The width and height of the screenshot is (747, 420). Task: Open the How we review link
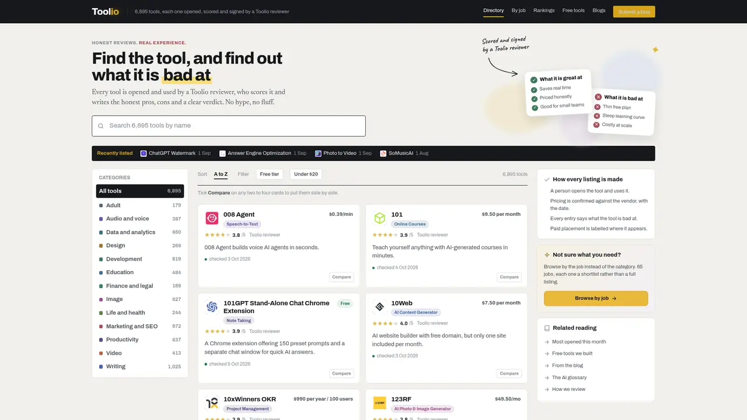point(569,389)
